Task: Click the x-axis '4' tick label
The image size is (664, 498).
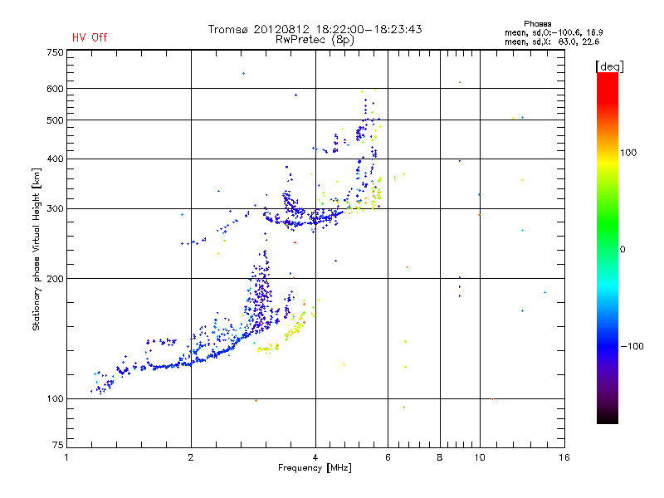Action: 315,457
